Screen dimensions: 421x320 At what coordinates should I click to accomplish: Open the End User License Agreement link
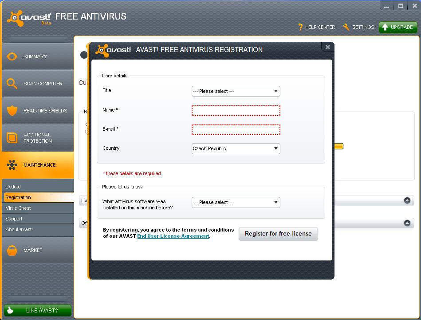[x=173, y=236]
